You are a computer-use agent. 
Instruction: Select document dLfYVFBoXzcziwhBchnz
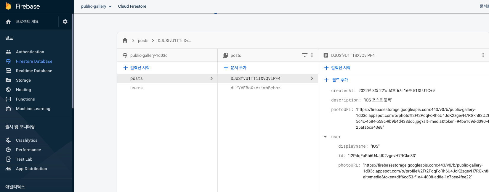(x=268, y=88)
